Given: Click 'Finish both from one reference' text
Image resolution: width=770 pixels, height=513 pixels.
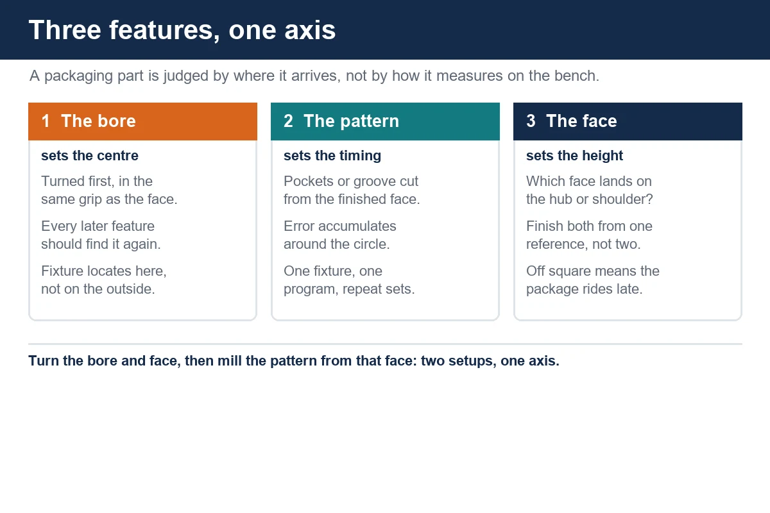Looking at the screenshot, I should point(589,235).
